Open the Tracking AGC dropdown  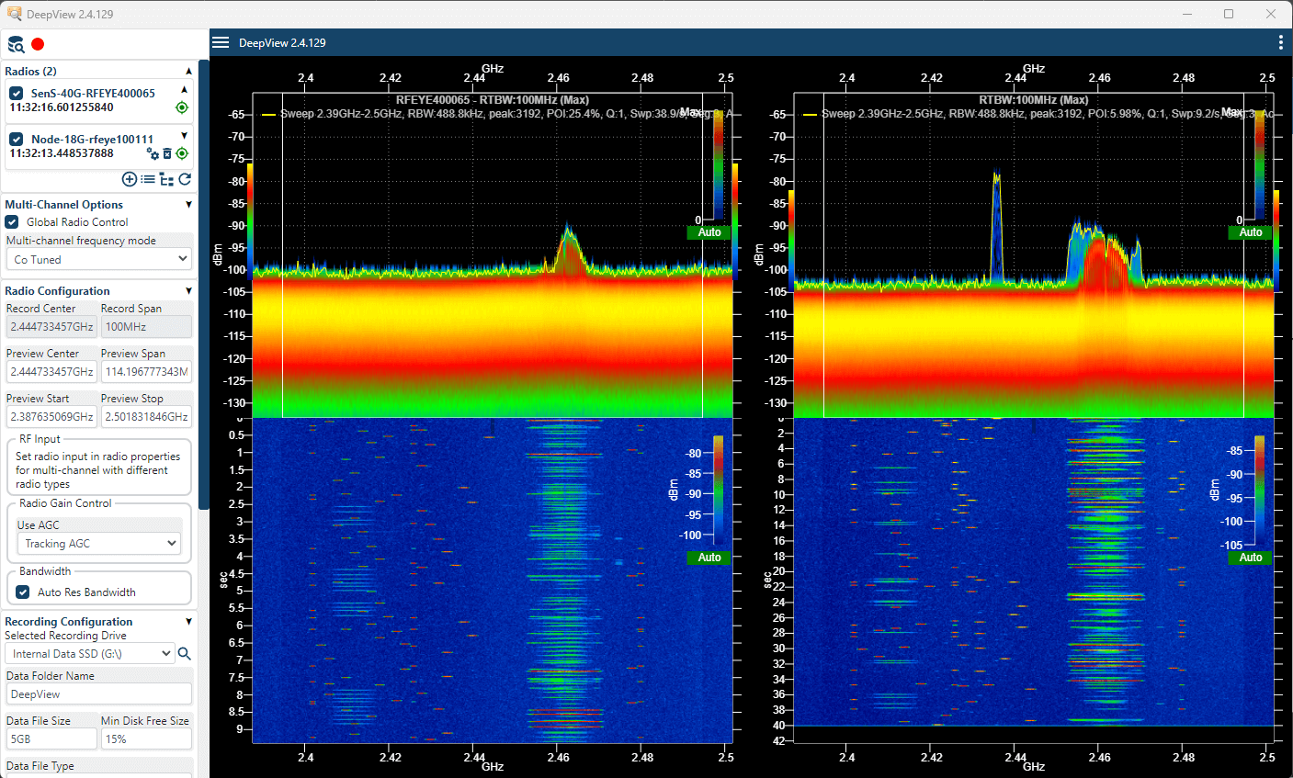(97, 543)
